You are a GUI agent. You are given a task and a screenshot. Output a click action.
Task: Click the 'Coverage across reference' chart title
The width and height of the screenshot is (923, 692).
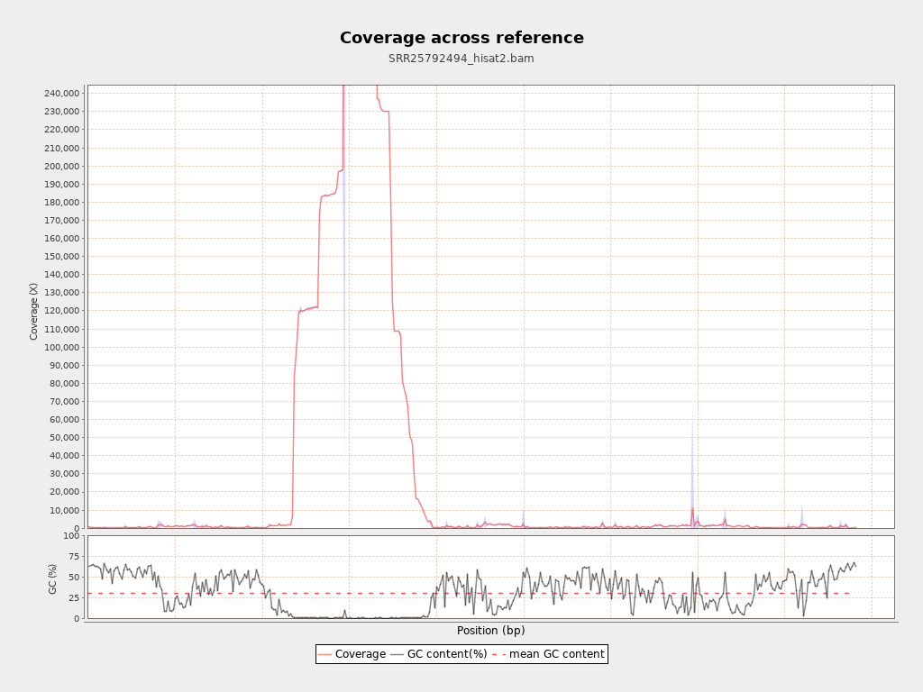(461, 38)
